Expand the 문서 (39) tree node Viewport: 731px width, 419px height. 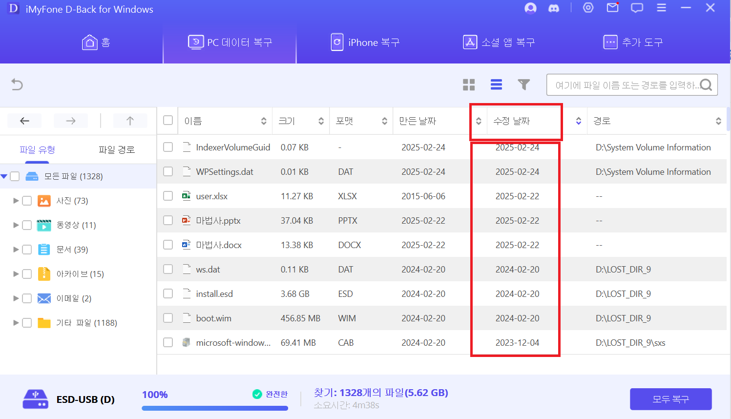16,250
